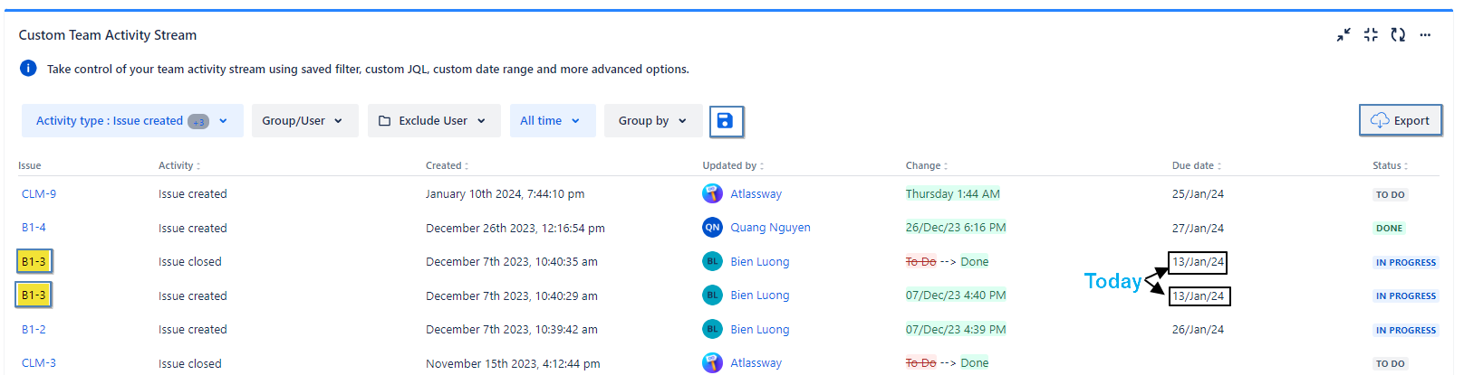Open the Exclude User dropdown

click(x=433, y=121)
